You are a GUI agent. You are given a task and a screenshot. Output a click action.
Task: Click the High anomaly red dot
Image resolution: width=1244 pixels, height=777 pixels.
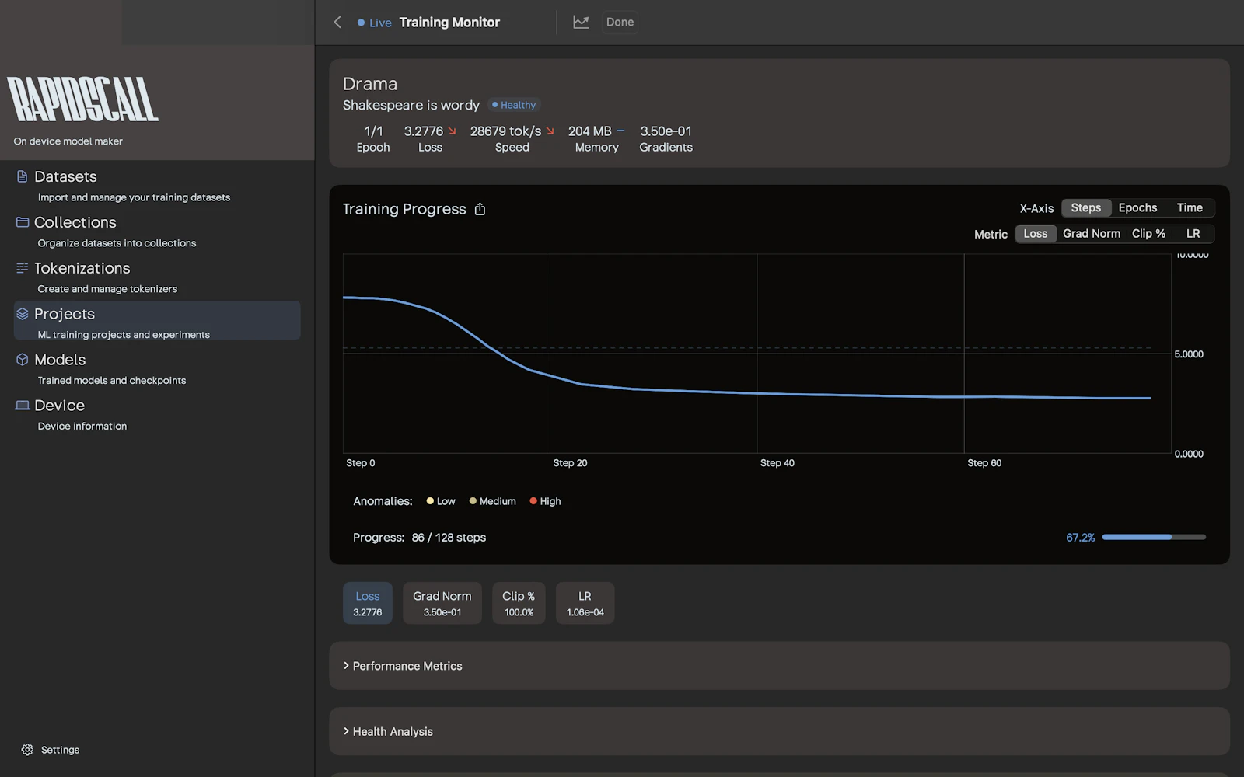pos(533,501)
